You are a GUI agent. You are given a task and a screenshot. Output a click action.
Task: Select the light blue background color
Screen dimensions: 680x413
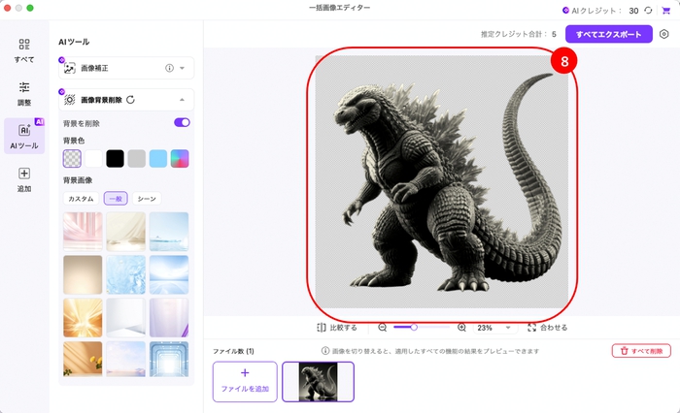click(158, 158)
